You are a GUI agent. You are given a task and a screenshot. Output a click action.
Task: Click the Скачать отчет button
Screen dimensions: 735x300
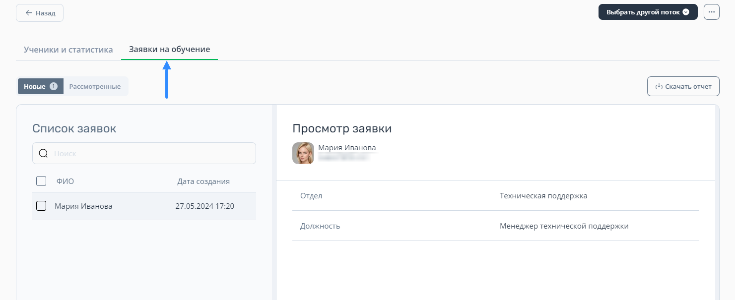point(683,86)
